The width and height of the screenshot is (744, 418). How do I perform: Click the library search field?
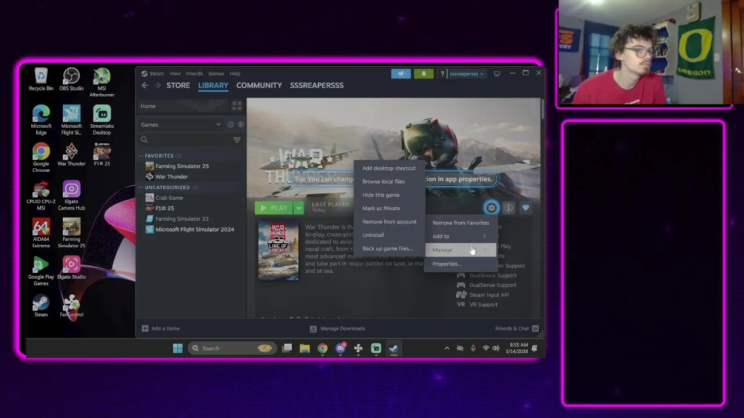pos(186,140)
